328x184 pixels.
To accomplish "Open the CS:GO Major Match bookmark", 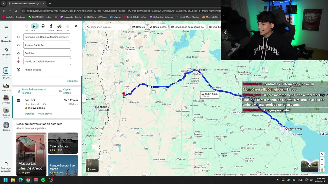I will point(188,17).
